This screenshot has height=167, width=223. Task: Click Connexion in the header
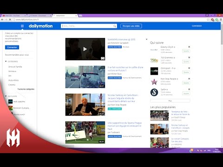tap(197, 26)
